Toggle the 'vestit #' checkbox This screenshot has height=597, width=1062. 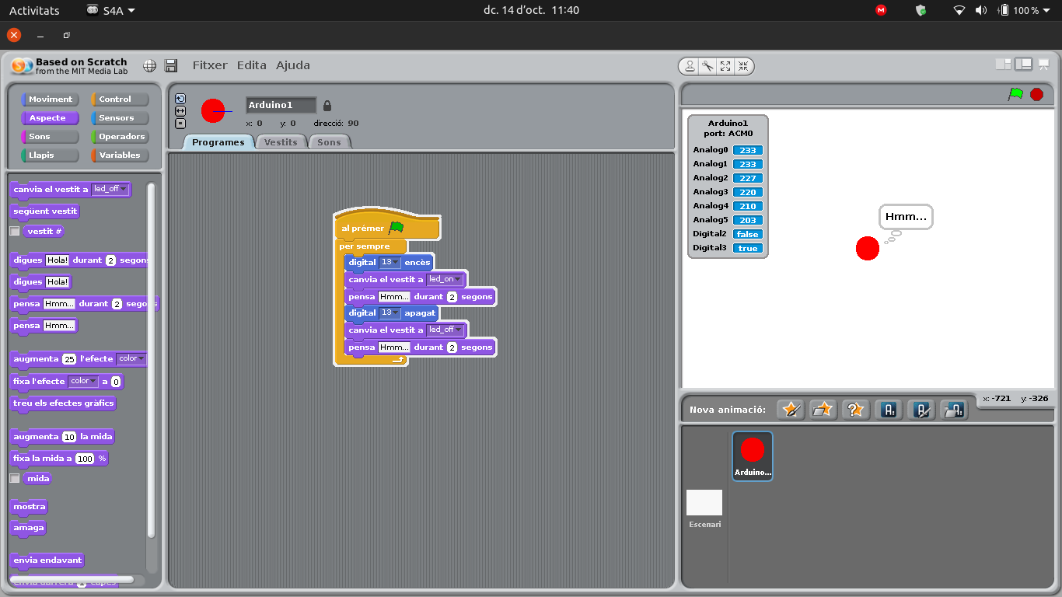(14, 231)
